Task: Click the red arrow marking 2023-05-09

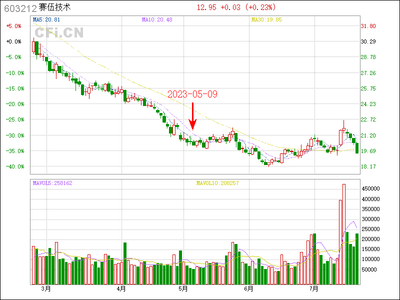Action: 192,116
